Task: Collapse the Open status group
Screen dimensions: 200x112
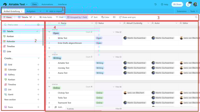Action: click(x=49, y=32)
